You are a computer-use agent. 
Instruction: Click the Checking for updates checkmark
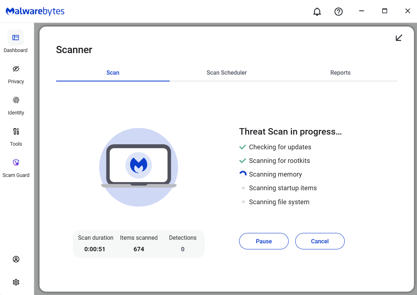click(x=243, y=147)
